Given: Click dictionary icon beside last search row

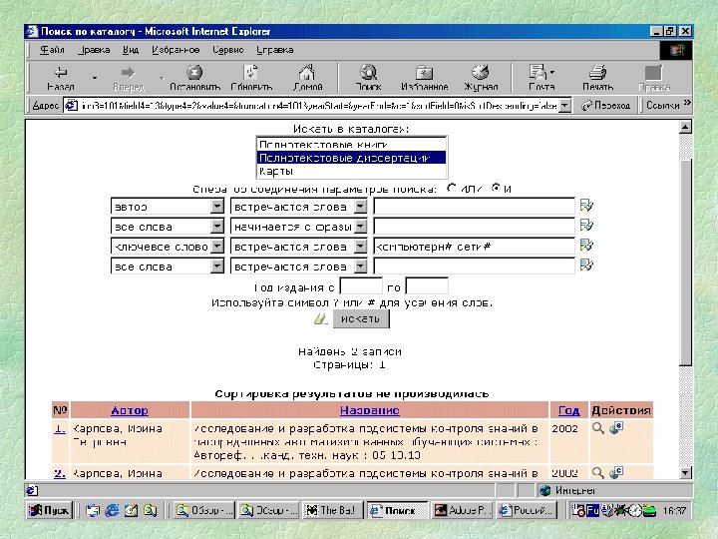Looking at the screenshot, I should (586, 265).
